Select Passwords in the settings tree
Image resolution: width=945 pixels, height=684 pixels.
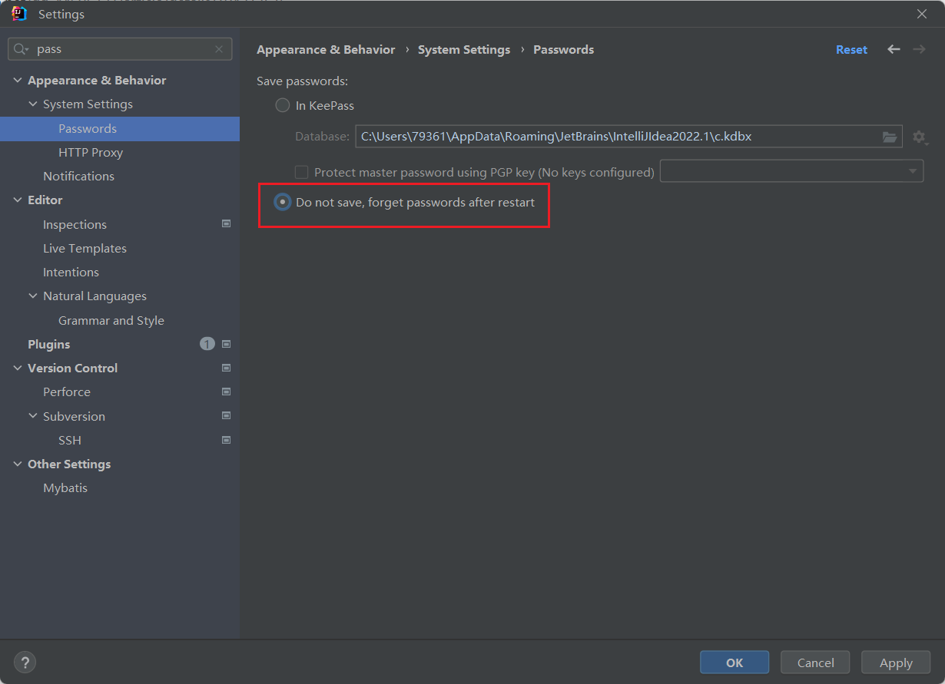pyautogui.click(x=120, y=128)
